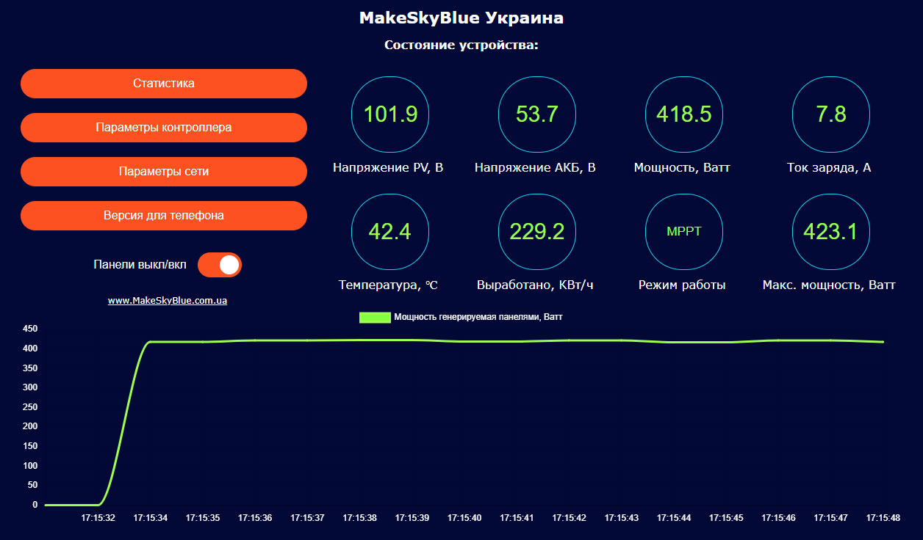The width and height of the screenshot is (923, 540).
Task: Click the temperature gauge 42.4
Action: (x=391, y=232)
